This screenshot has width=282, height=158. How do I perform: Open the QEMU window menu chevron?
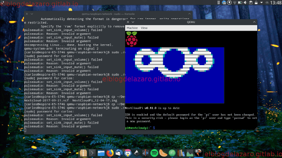[133, 22]
